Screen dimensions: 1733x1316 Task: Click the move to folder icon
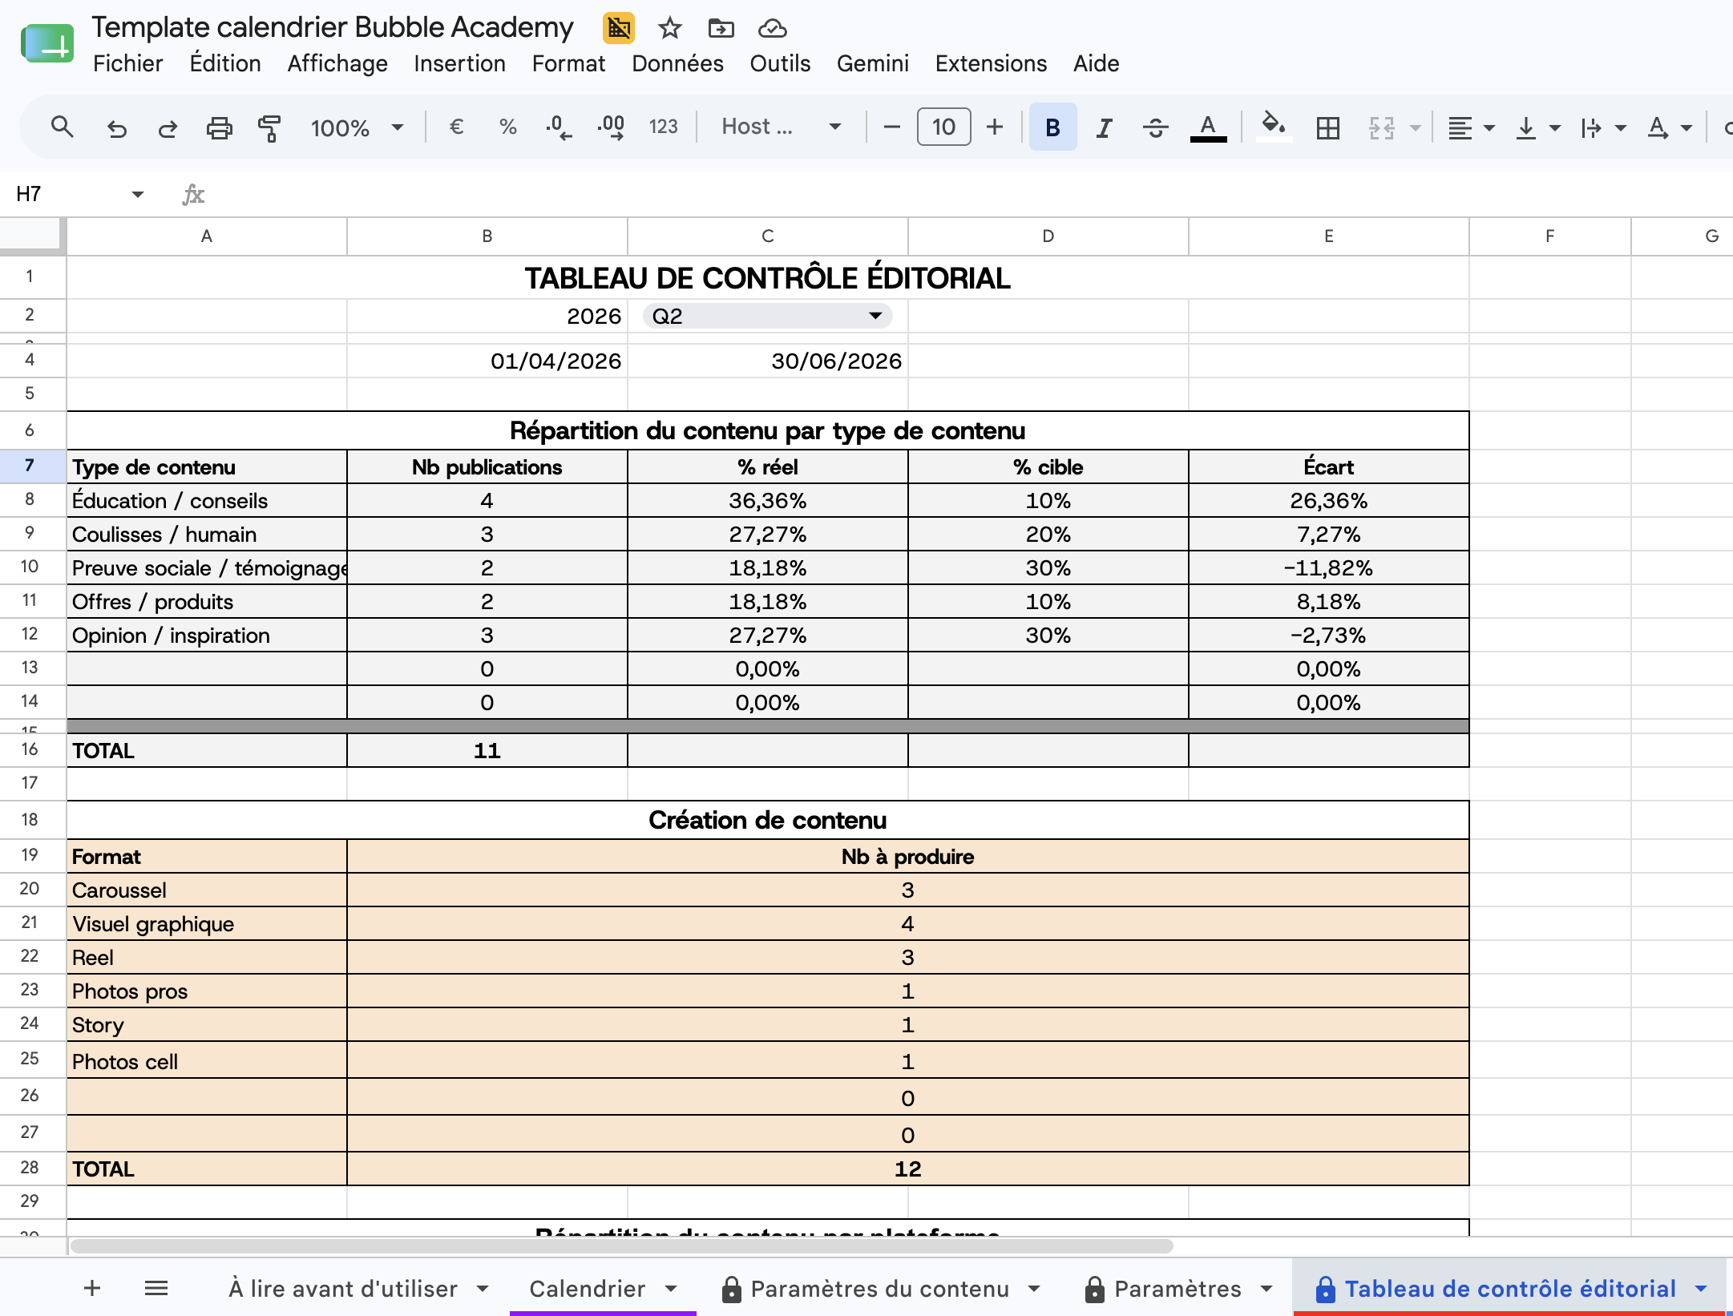[x=721, y=29]
